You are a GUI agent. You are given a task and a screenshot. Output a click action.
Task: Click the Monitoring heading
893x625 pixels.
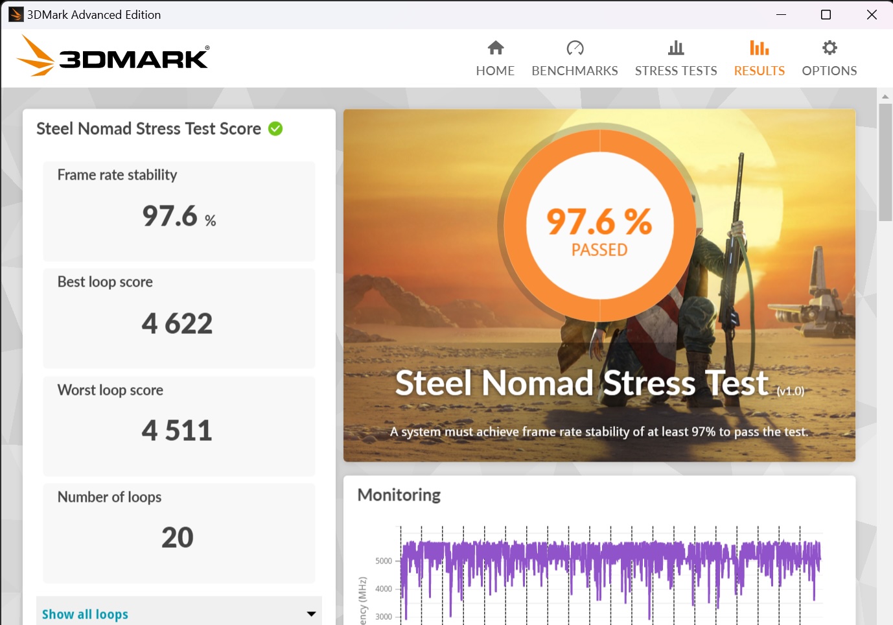[x=399, y=495]
